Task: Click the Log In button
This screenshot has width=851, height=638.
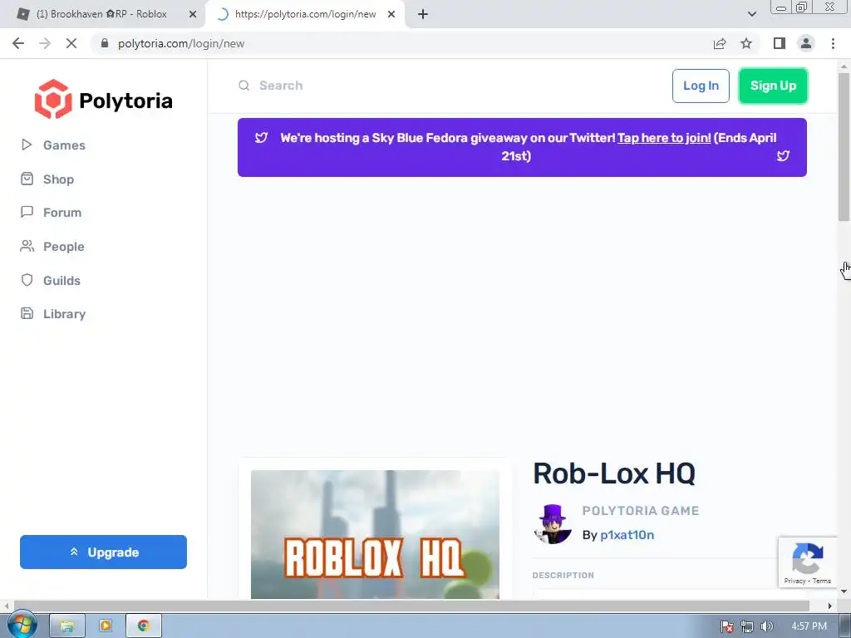Action: tap(701, 86)
